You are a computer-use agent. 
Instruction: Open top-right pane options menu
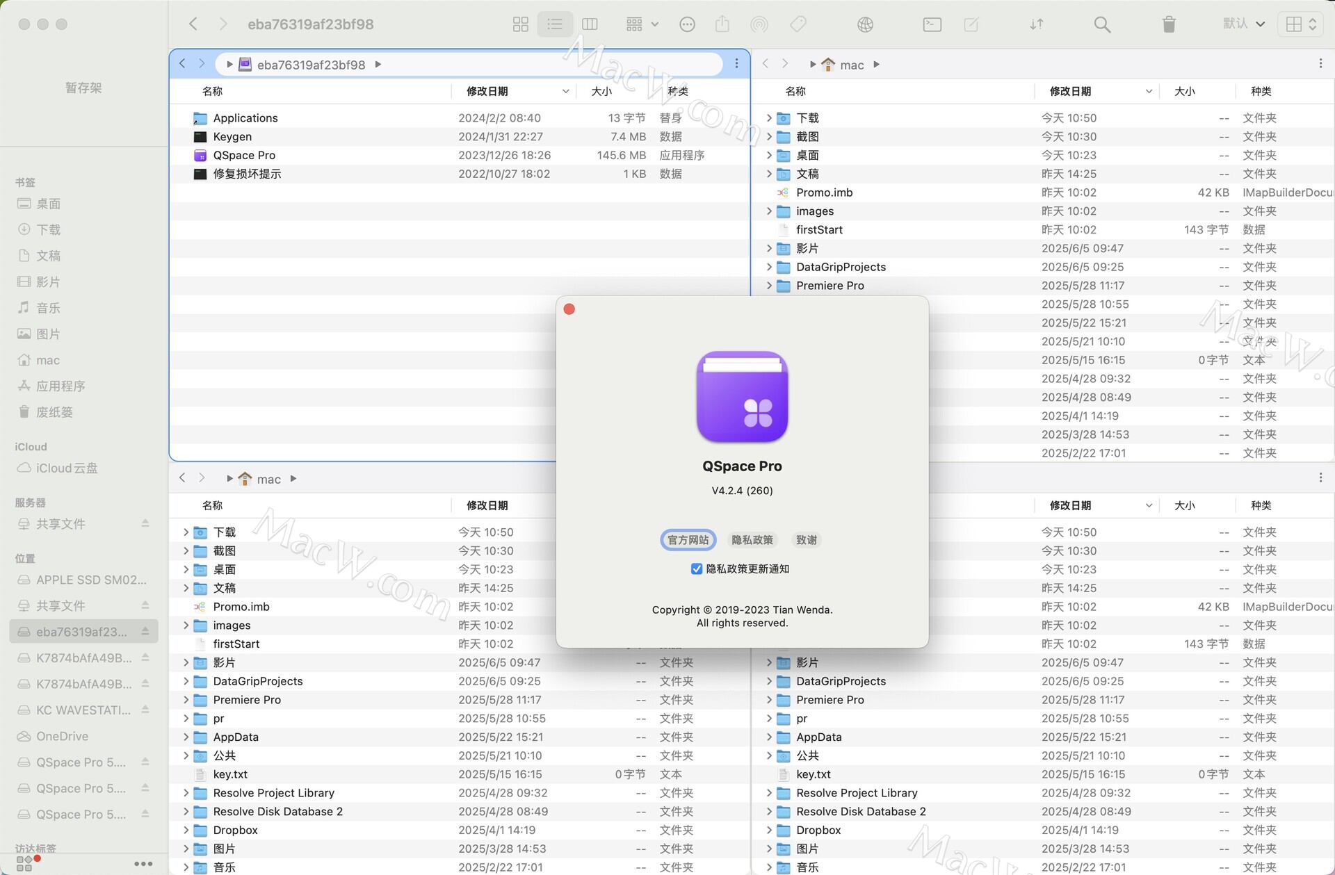click(1320, 64)
